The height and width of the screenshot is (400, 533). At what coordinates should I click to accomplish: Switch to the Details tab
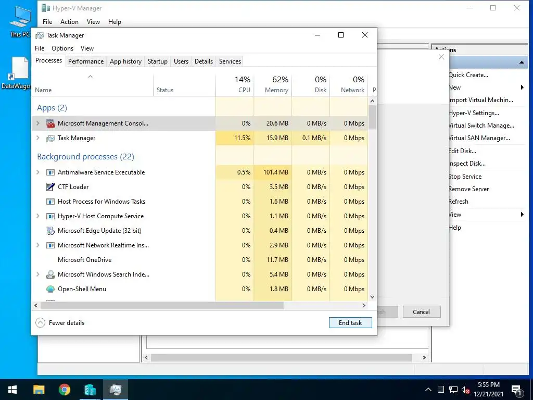(204, 61)
